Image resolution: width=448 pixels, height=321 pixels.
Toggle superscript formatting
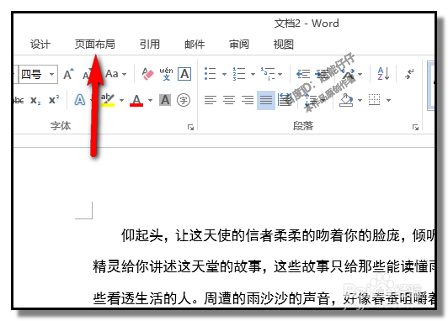54,100
